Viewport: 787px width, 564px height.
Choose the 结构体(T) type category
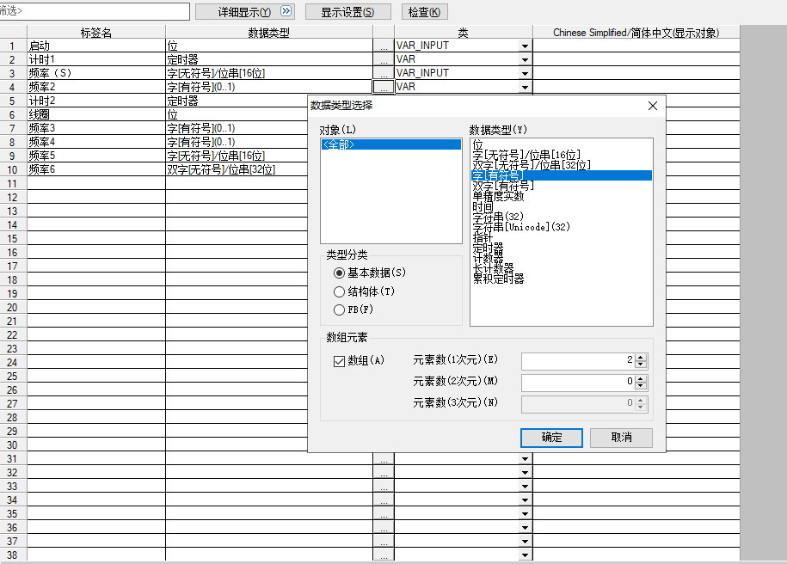[x=339, y=291]
